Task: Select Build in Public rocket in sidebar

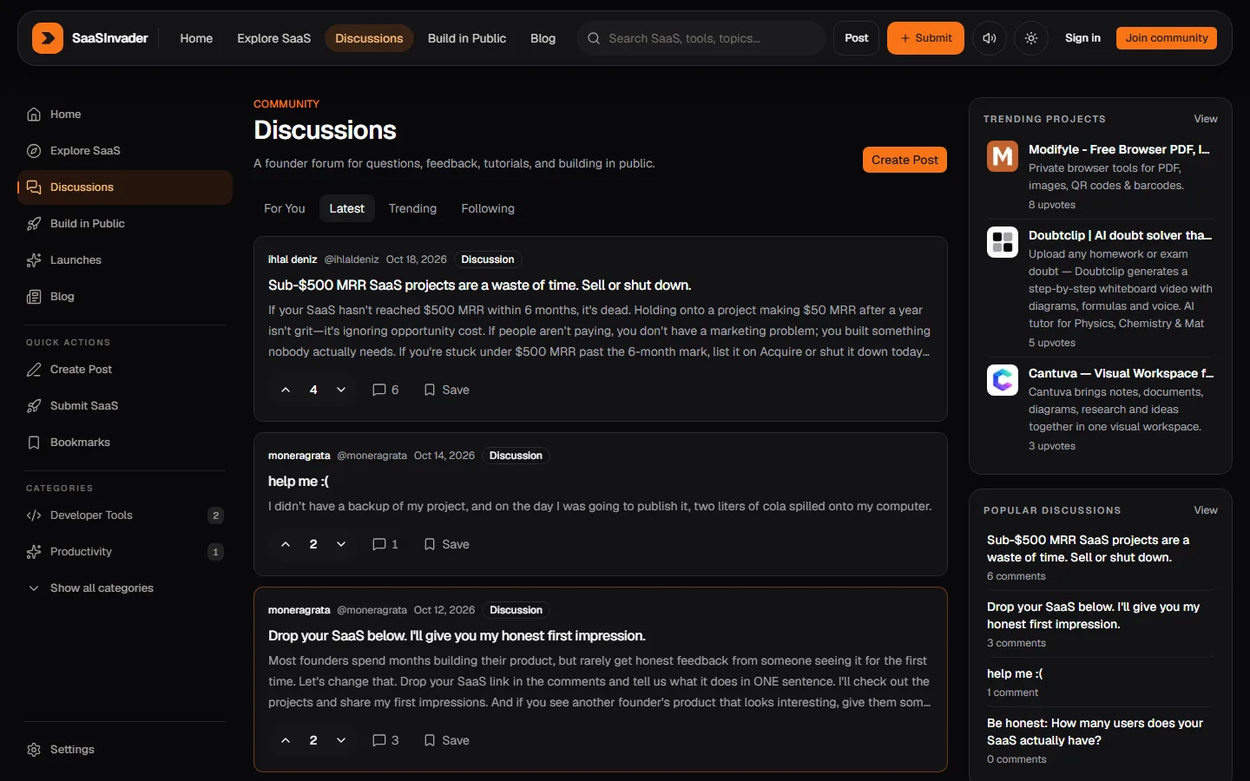Action: click(34, 224)
